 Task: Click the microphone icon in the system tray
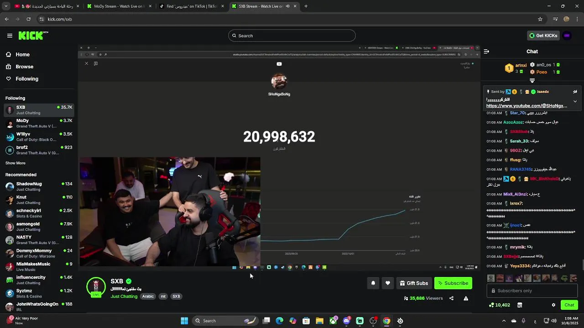[x=523, y=321]
